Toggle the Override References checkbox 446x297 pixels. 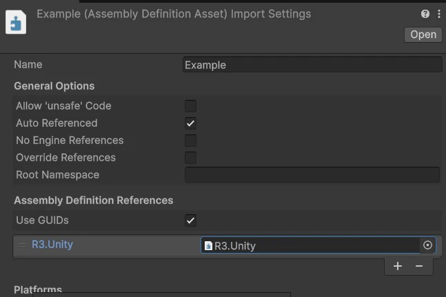[x=191, y=158]
